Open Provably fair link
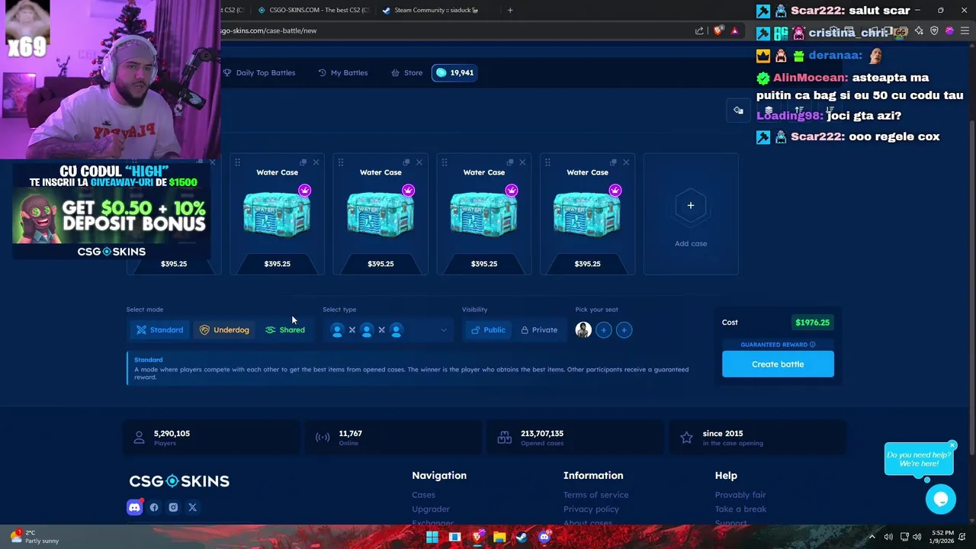The width and height of the screenshot is (976, 549). coord(740,495)
